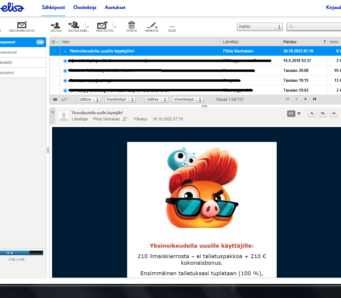Image resolution: width=341 pixels, height=298 pixels.
Task: Add sender Pihla Vanhatalo to contacts
Action: [125, 119]
